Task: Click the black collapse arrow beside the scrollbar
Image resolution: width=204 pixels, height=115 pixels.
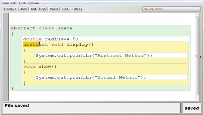Action: [200, 57]
